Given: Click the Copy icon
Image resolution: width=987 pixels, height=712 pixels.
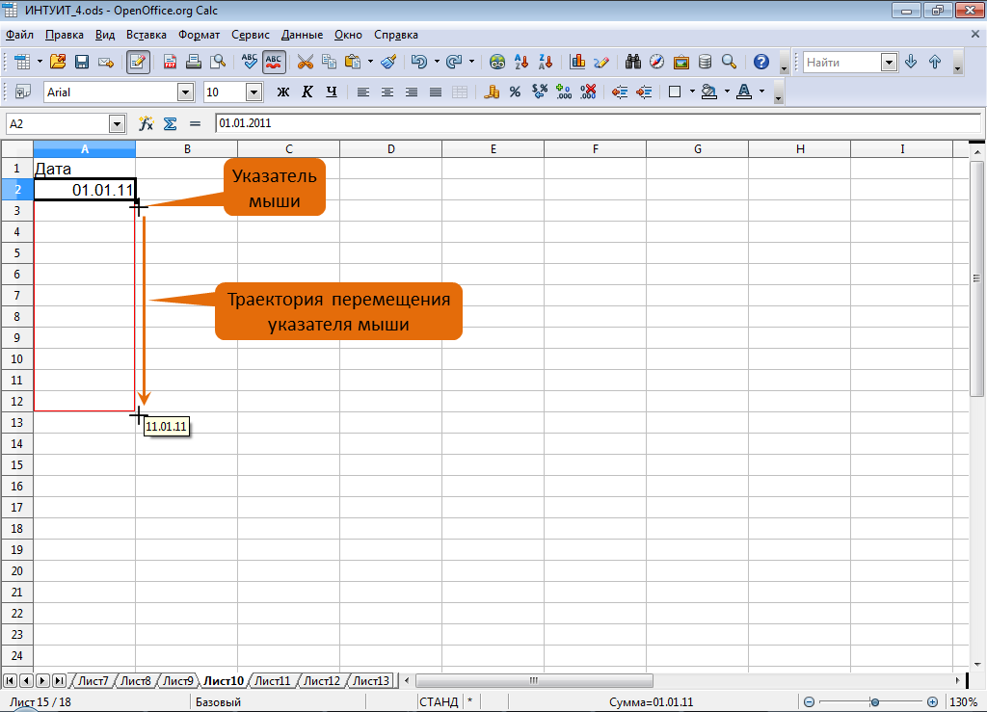Looking at the screenshot, I should coord(330,62).
